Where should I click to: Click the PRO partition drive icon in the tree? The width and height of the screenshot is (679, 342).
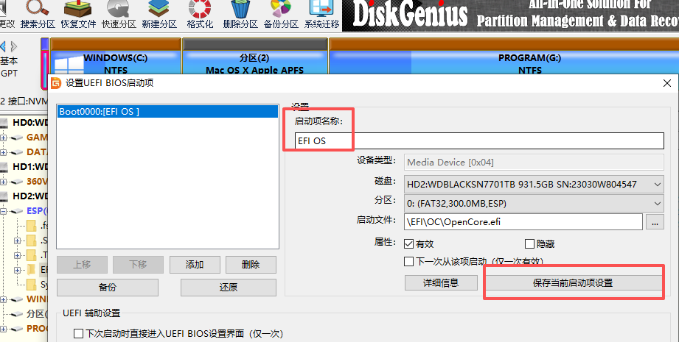(x=16, y=329)
